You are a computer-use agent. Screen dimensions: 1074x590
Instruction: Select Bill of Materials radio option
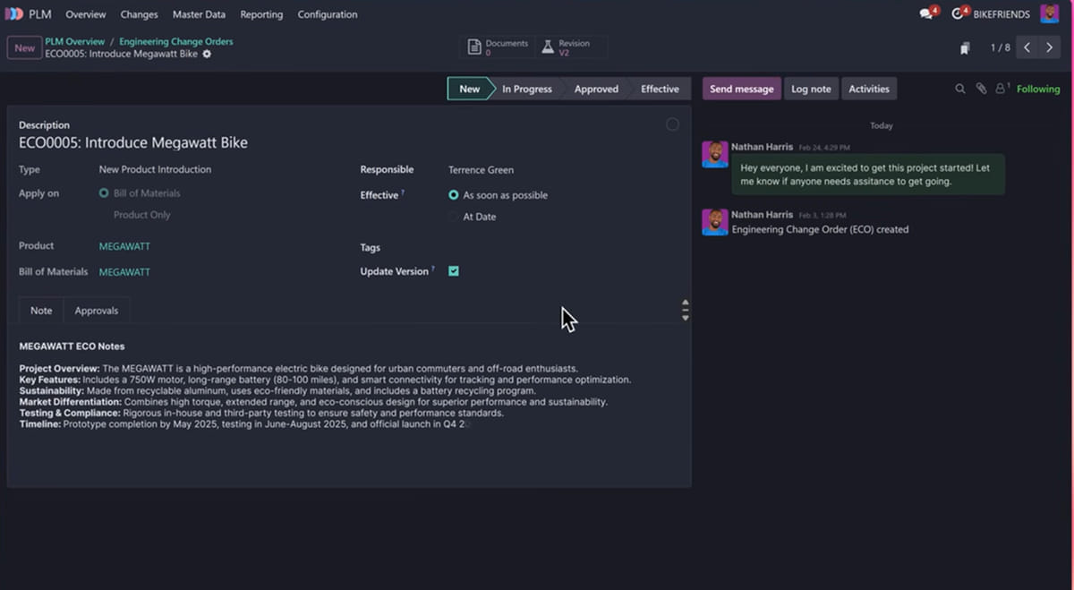pos(104,193)
